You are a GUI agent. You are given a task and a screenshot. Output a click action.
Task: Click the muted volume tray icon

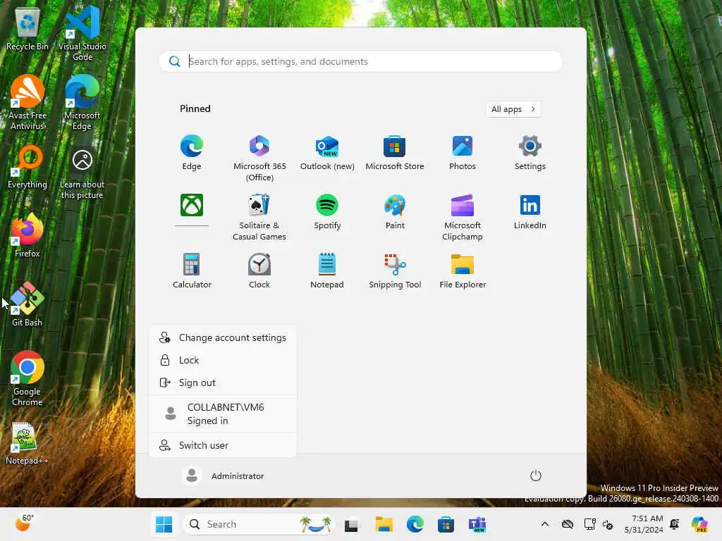coord(607,524)
